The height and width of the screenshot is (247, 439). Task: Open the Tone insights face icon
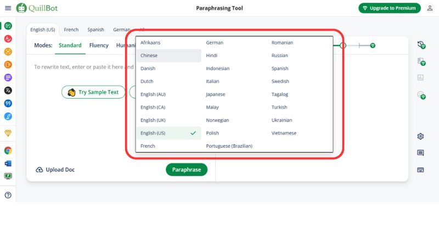coord(421,95)
